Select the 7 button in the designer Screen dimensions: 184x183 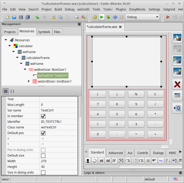click(x=98, y=104)
